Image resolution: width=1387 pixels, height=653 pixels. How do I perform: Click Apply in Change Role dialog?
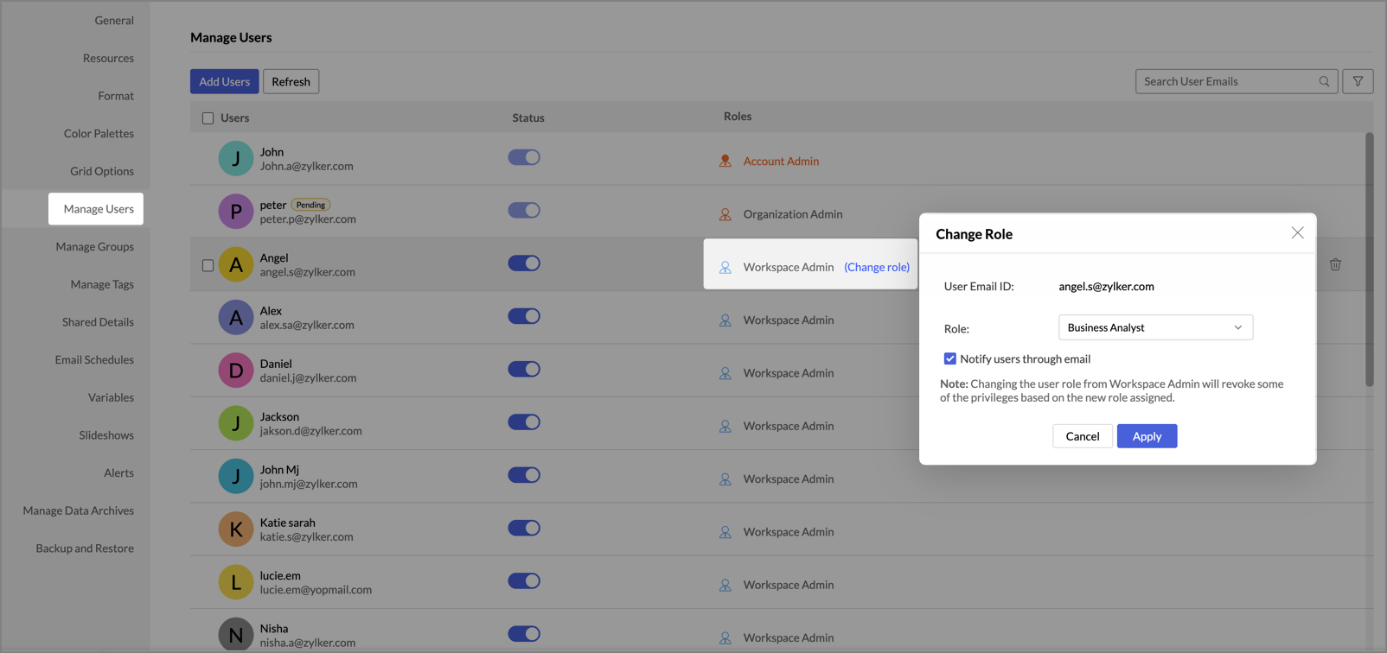pos(1147,436)
